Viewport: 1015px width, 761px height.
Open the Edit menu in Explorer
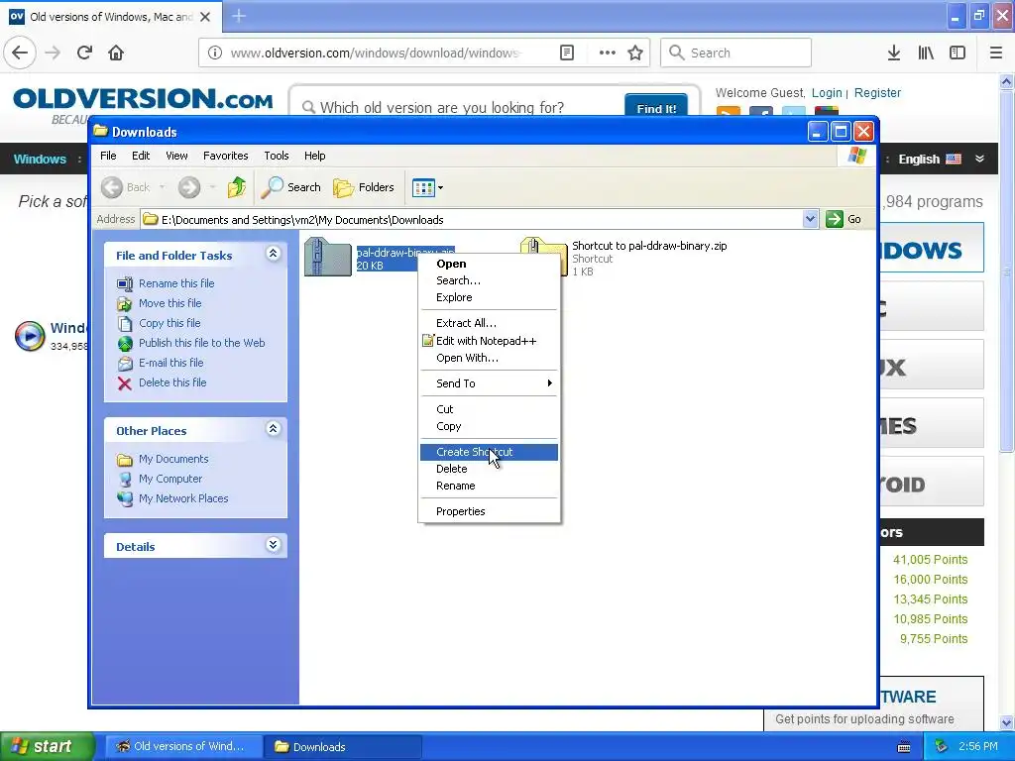coord(141,156)
